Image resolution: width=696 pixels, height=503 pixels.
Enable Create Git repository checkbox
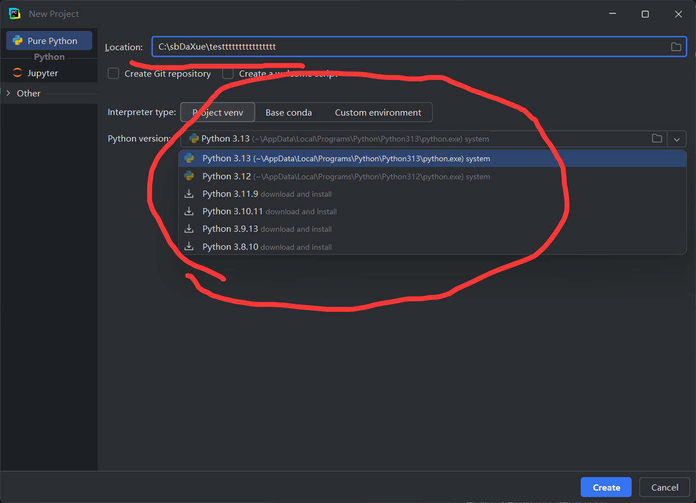click(113, 74)
